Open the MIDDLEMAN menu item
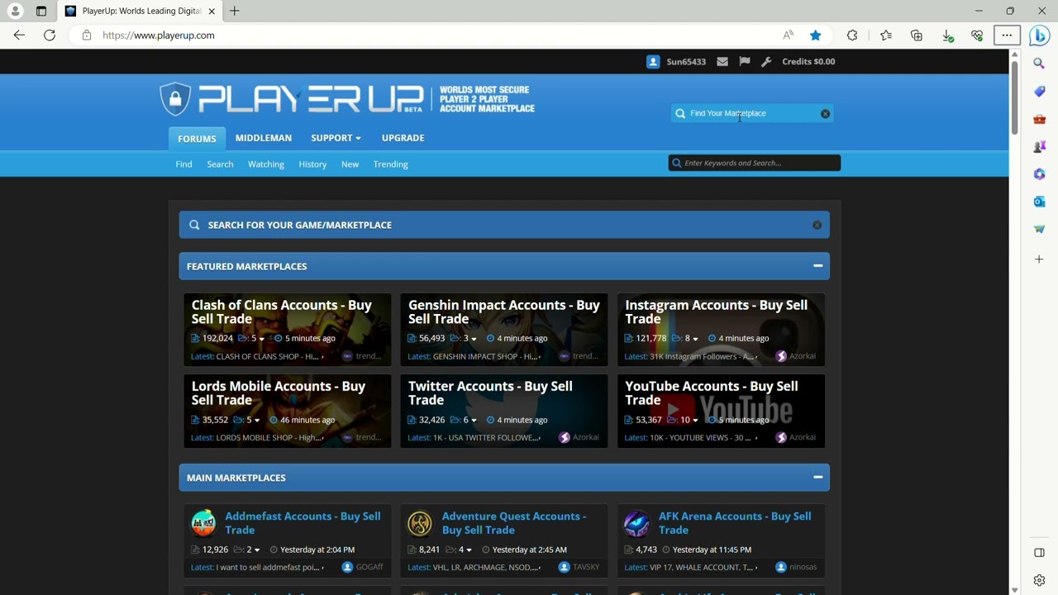Viewport: 1058px width, 595px height. click(x=264, y=138)
